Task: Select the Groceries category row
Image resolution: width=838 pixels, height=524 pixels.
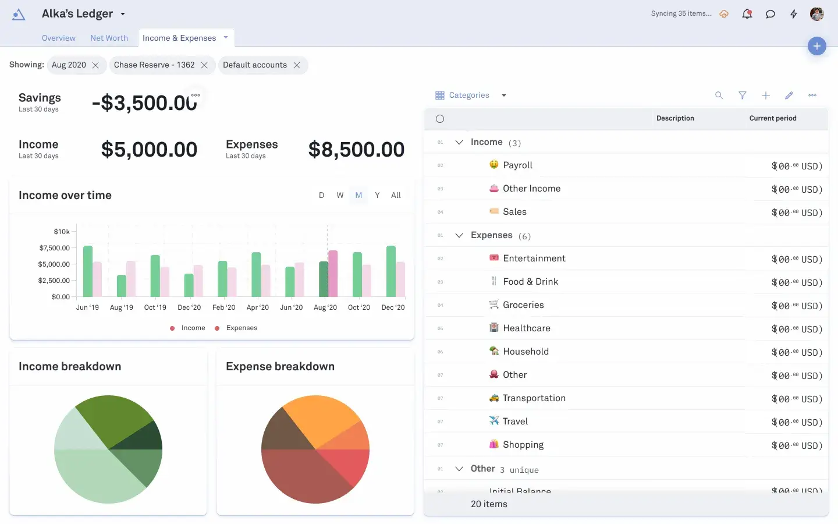Action: pos(523,305)
